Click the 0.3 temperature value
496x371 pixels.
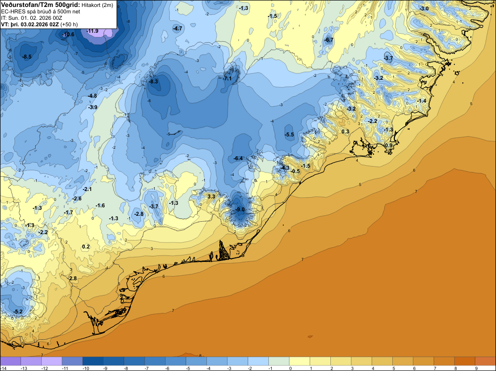pyautogui.click(x=345, y=131)
